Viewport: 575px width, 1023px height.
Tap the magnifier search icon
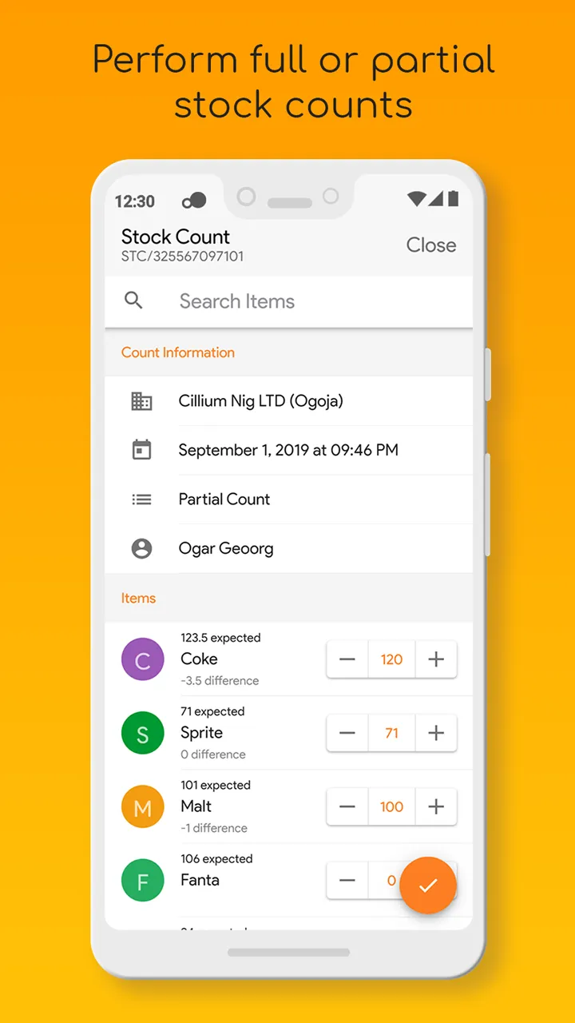coord(133,301)
